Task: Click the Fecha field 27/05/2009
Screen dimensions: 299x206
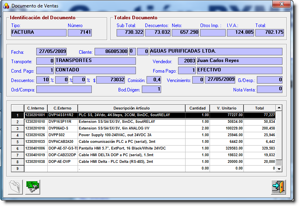Action: pos(52,51)
